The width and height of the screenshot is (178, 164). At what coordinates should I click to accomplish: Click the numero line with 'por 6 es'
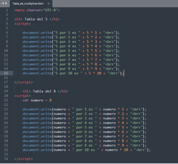84,132
